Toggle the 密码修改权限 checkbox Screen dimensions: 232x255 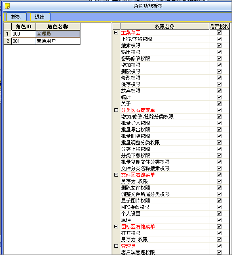click(219, 58)
